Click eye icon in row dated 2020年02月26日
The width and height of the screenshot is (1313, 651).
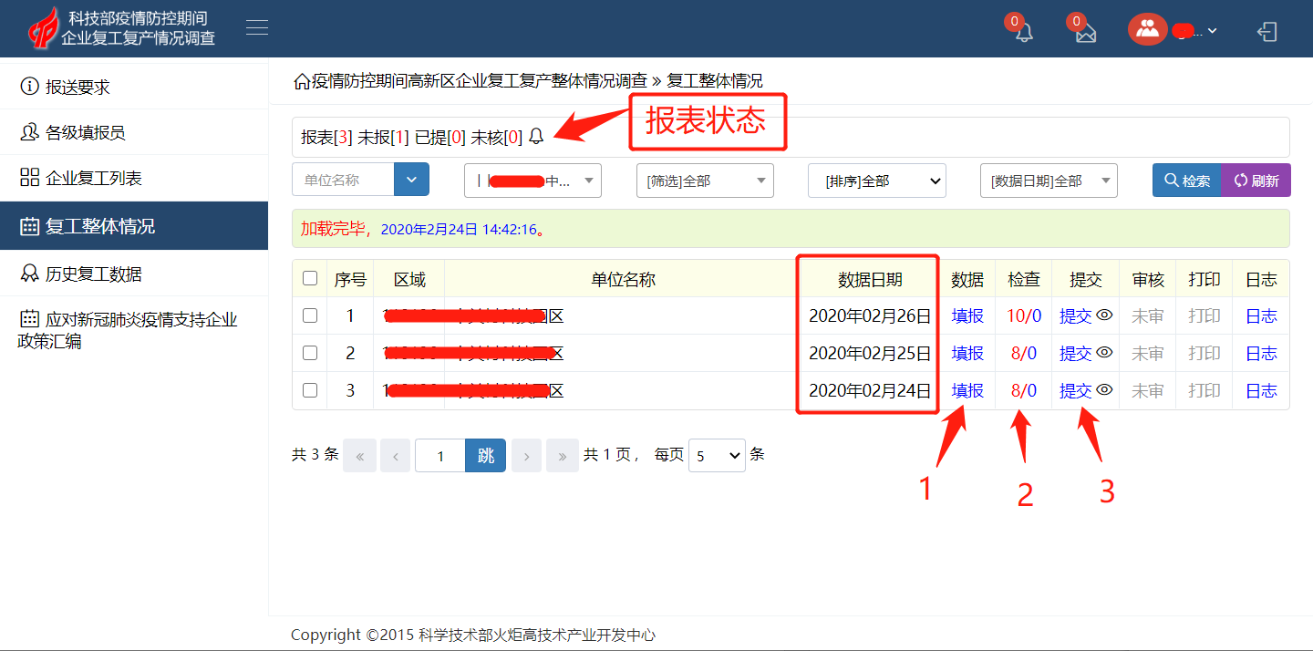(x=1104, y=315)
